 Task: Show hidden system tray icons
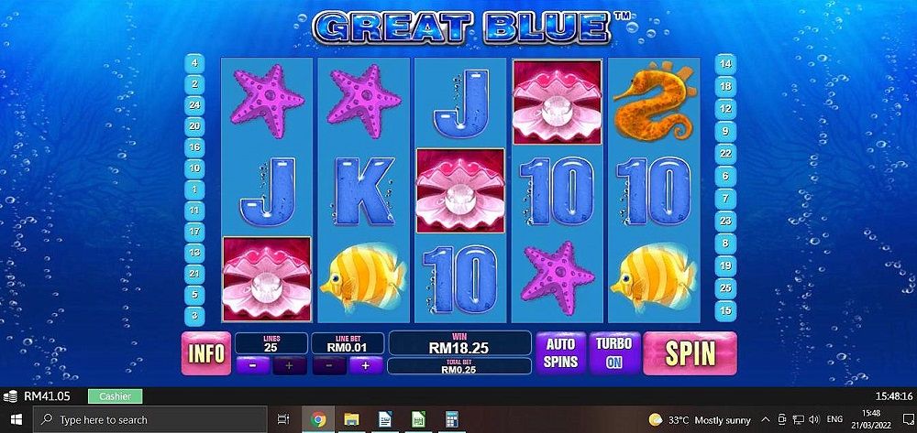(765, 419)
